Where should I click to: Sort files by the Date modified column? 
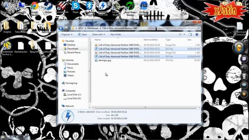click(x=154, y=40)
